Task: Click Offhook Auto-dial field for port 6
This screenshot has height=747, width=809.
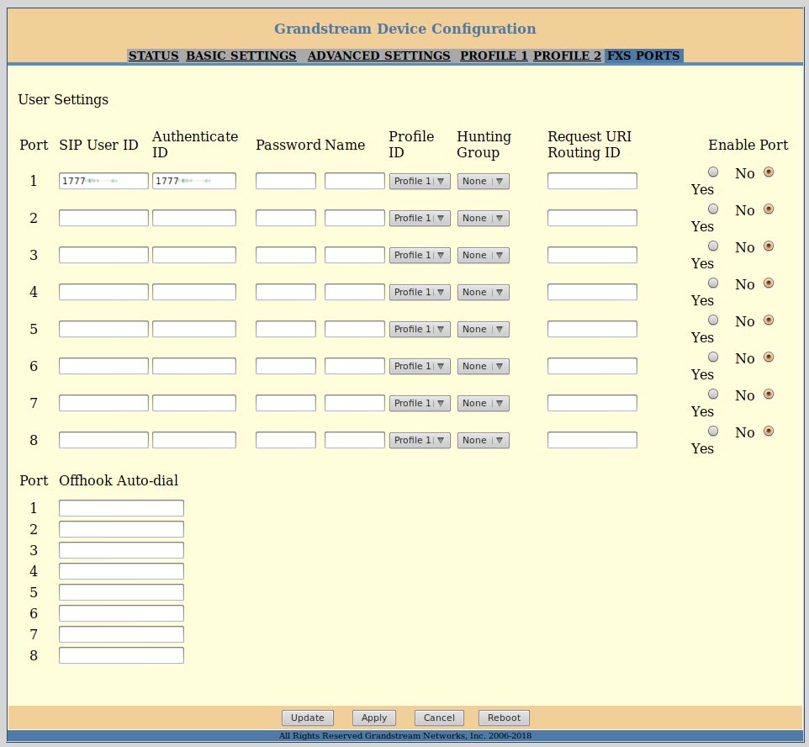Action: [121, 613]
